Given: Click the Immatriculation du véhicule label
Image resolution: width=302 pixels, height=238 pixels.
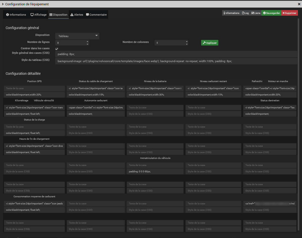Looking at the screenshot, I should tap(155, 158).
